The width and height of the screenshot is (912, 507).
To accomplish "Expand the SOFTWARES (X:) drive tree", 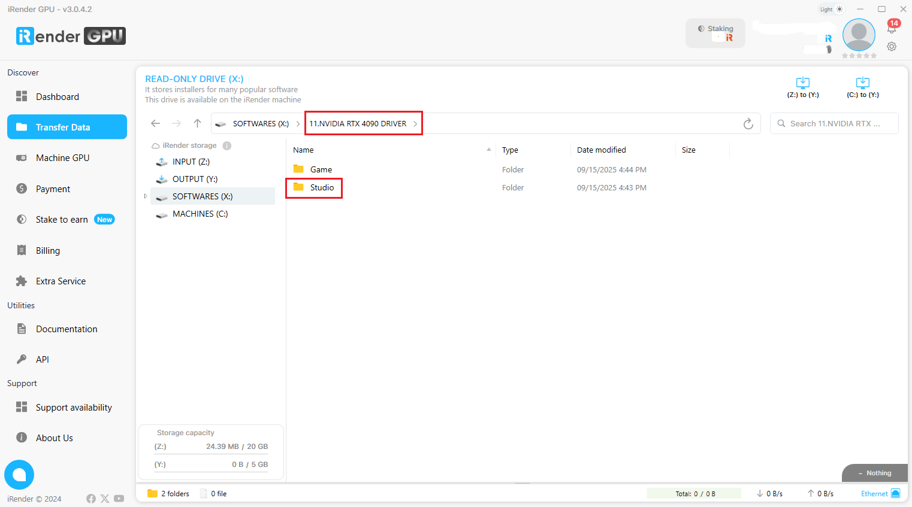I will pos(146,196).
